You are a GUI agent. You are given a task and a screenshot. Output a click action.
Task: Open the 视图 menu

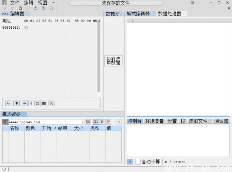42,3
